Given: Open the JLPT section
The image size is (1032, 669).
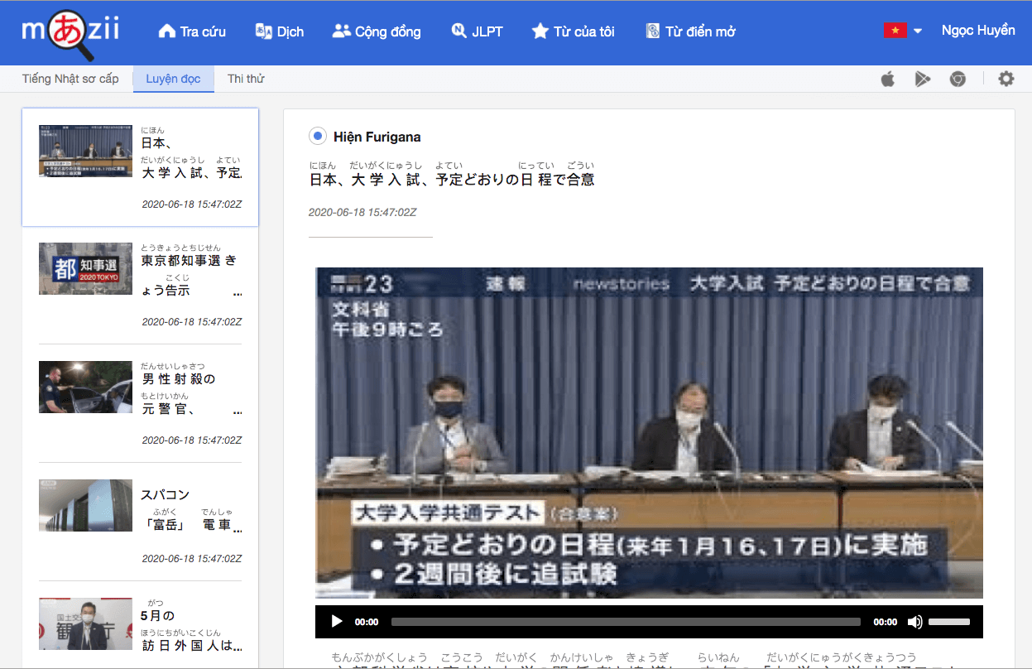Looking at the screenshot, I should click(x=477, y=31).
